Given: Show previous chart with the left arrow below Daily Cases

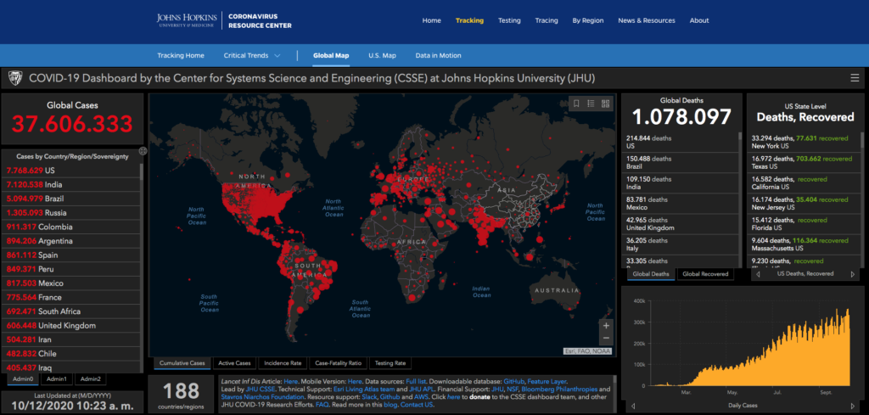Looking at the screenshot, I should point(633,407).
